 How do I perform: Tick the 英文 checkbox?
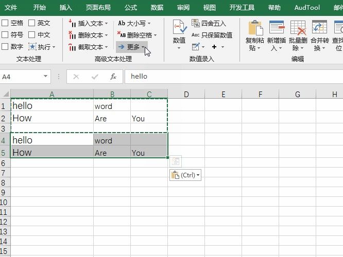(31, 23)
